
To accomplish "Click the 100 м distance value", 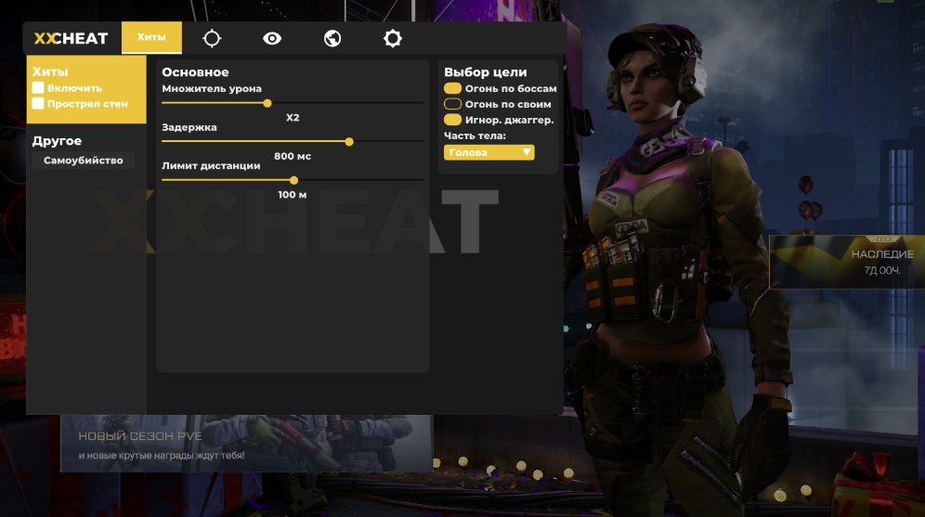I will pyautogui.click(x=293, y=195).
